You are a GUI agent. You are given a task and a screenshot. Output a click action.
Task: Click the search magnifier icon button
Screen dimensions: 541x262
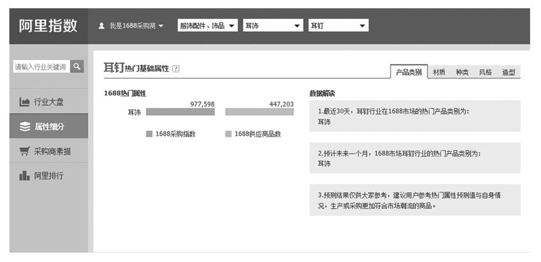(77, 66)
